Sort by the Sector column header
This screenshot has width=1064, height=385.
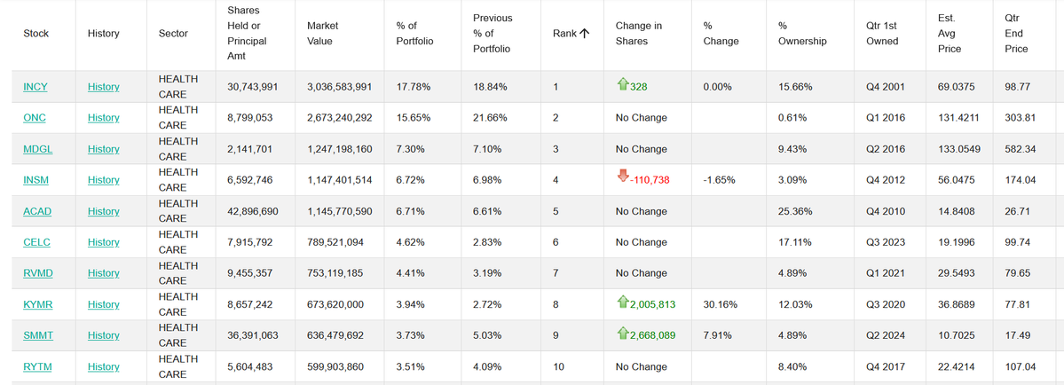[173, 33]
